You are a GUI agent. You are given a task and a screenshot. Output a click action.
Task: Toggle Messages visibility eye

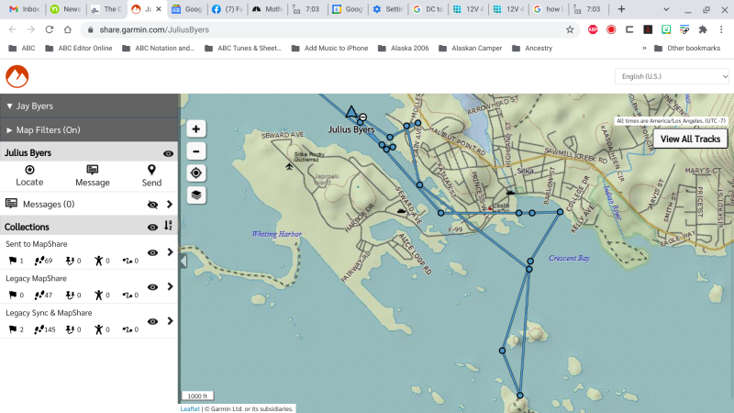coord(152,204)
